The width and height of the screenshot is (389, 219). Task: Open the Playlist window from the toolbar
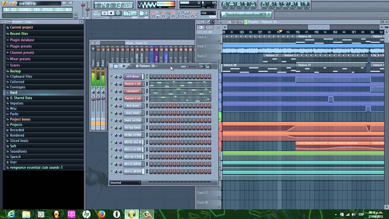coord(224,5)
